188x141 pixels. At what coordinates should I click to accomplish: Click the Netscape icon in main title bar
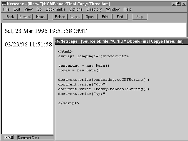[x=4, y=4]
